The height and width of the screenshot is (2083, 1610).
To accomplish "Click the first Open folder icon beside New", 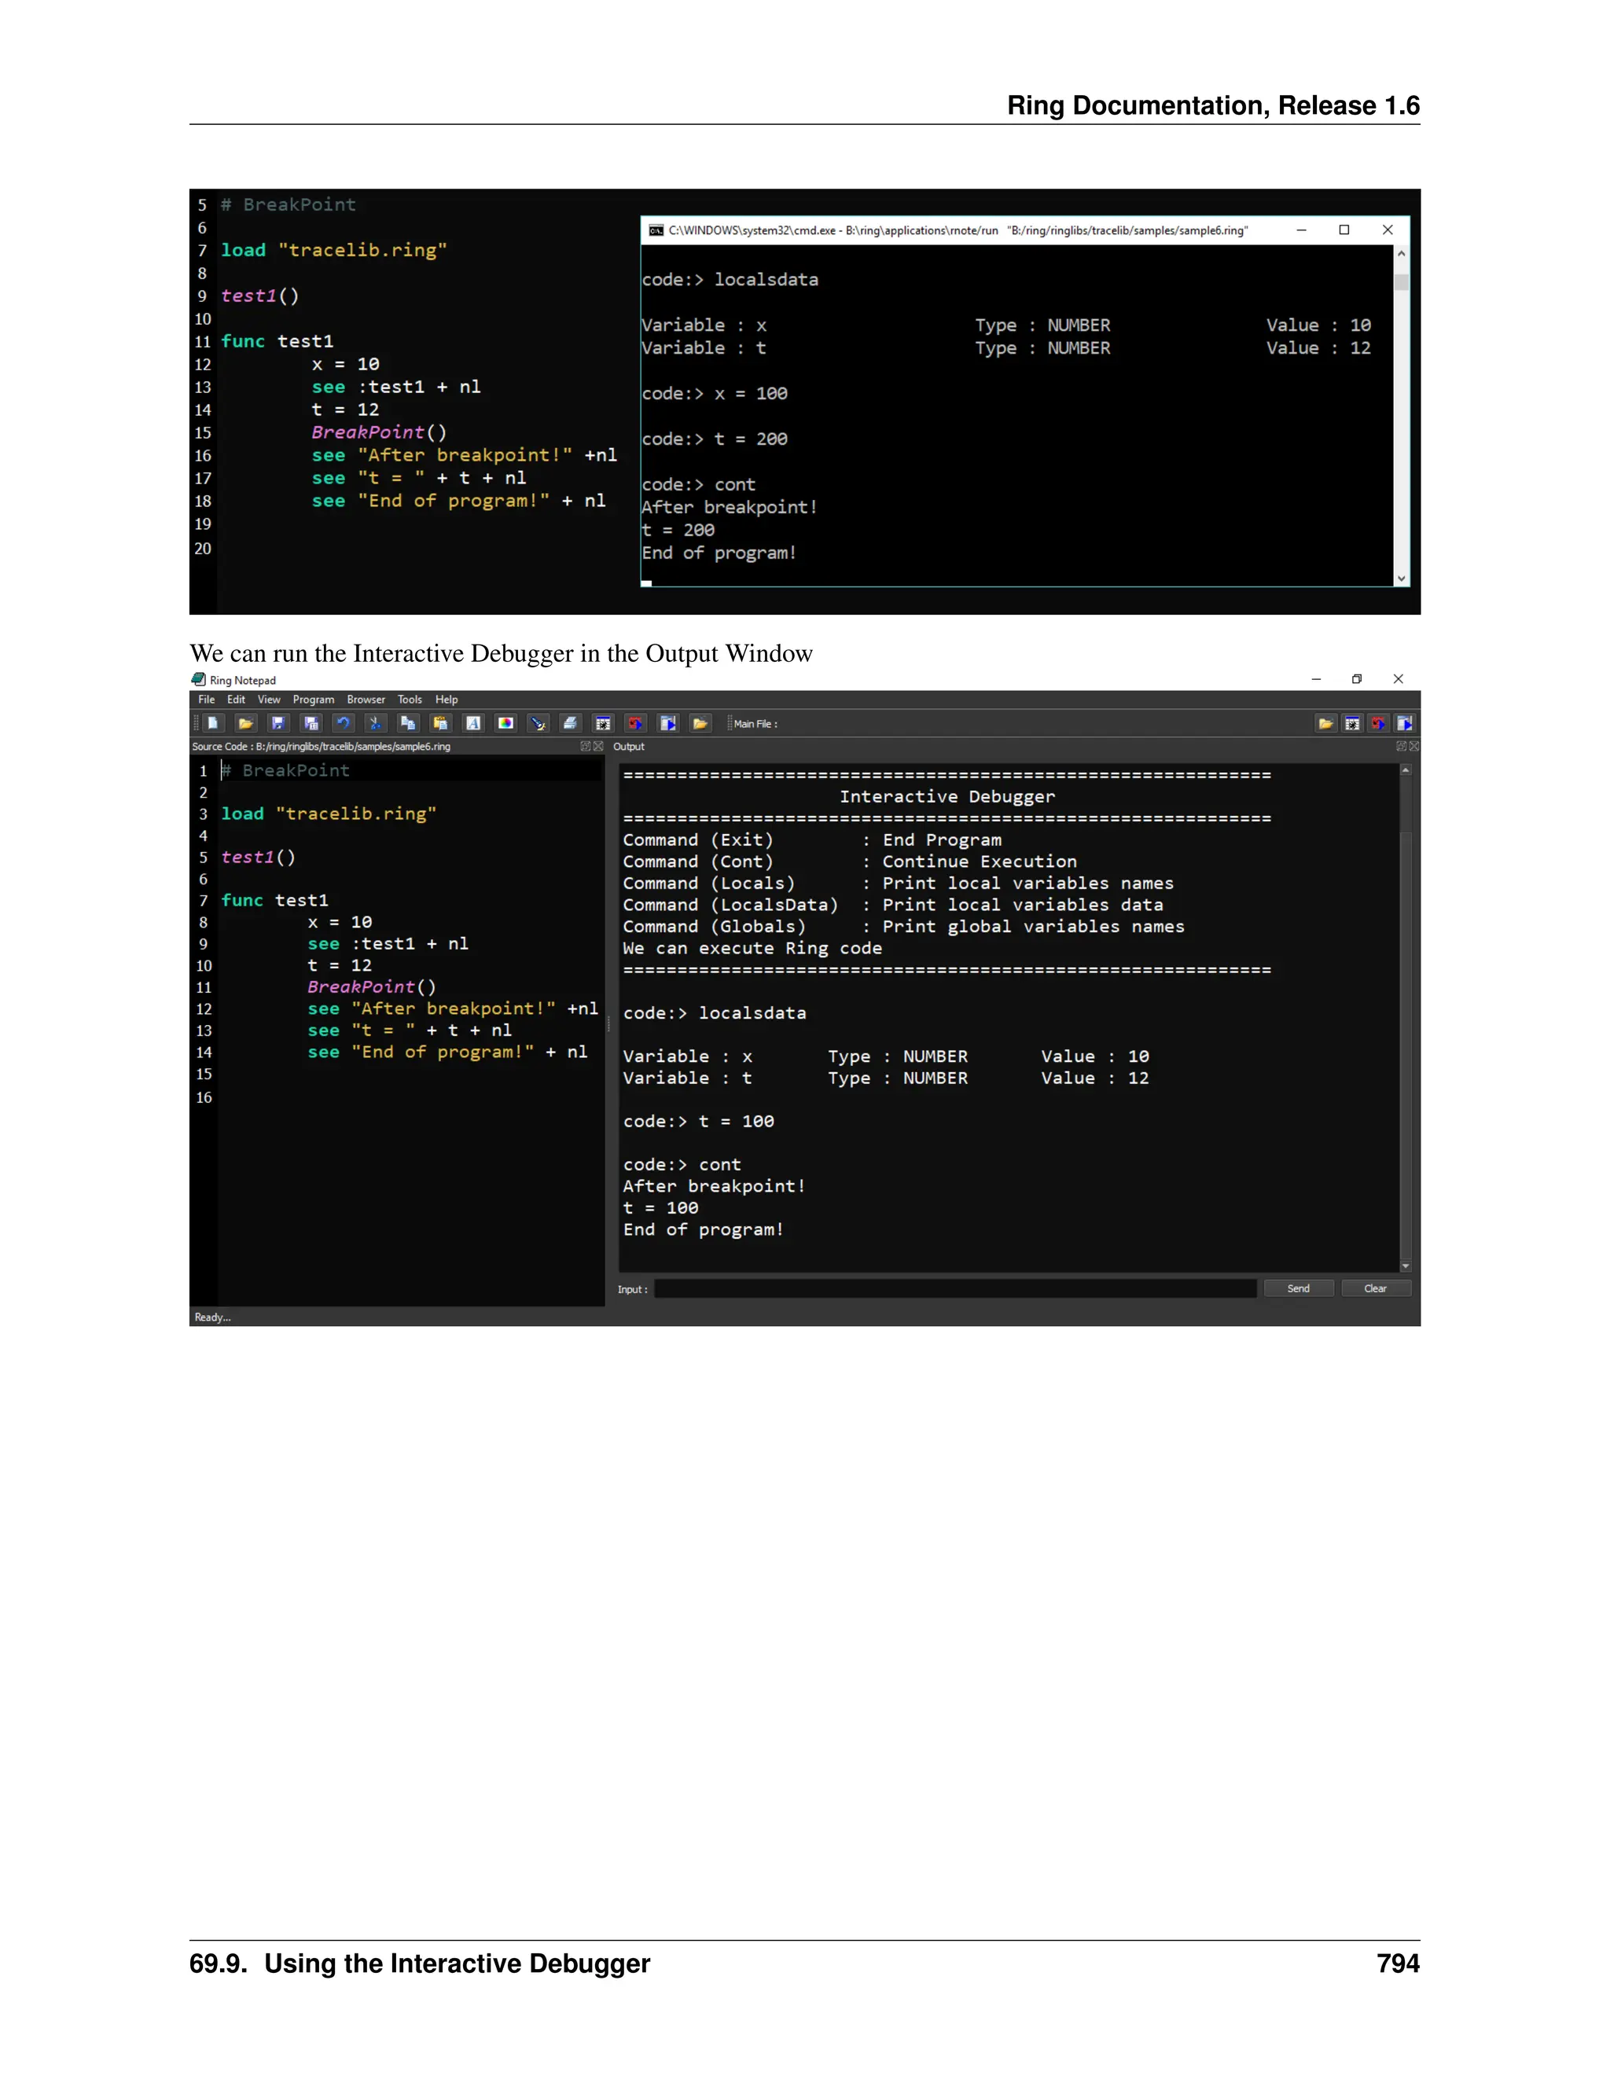I will point(245,723).
